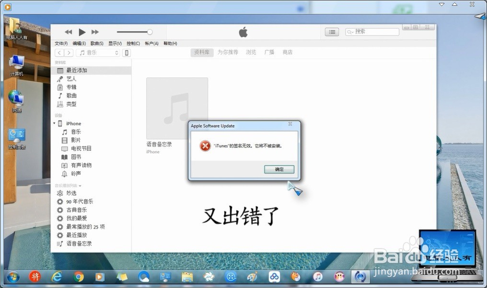Open the 语音备忘录 playlist in the sidebar
The width and height of the screenshot is (487, 288).
pos(79,243)
